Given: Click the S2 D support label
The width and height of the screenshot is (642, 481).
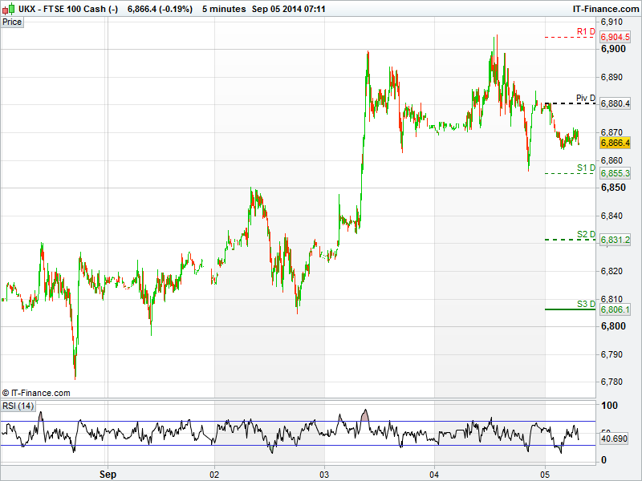Looking at the screenshot, I should click(x=585, y=234).
